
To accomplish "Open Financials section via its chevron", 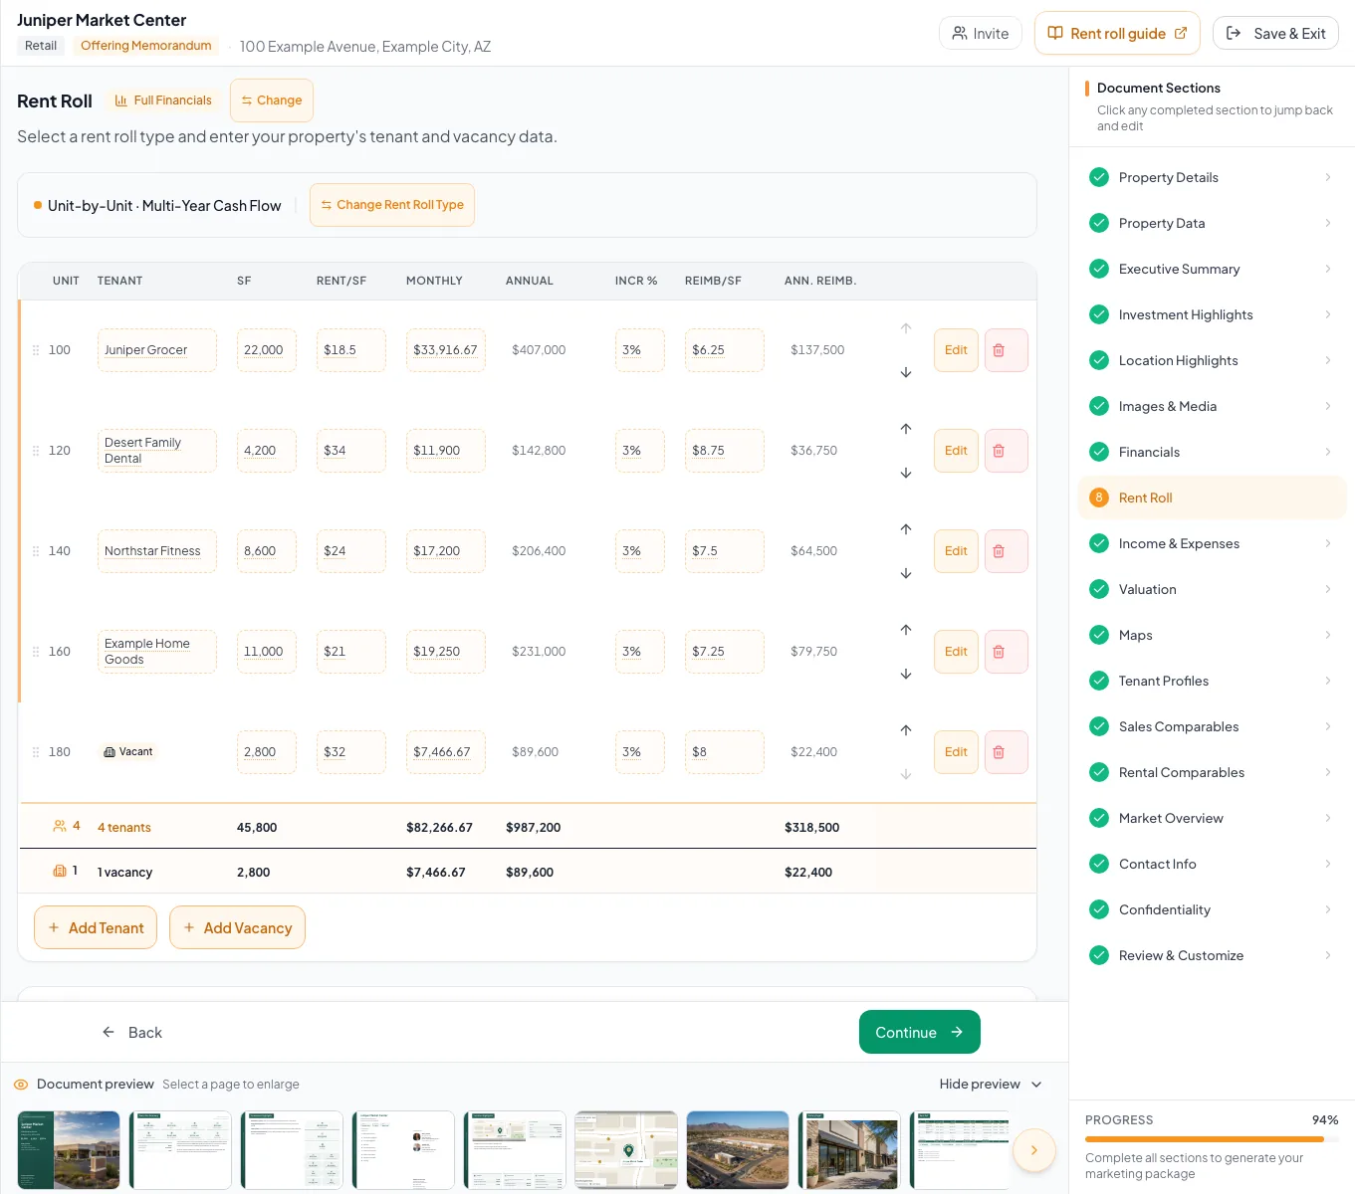I will 1328,452.
